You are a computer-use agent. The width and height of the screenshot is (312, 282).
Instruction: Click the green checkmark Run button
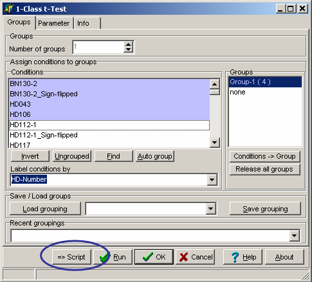click(x=113, y=257)
